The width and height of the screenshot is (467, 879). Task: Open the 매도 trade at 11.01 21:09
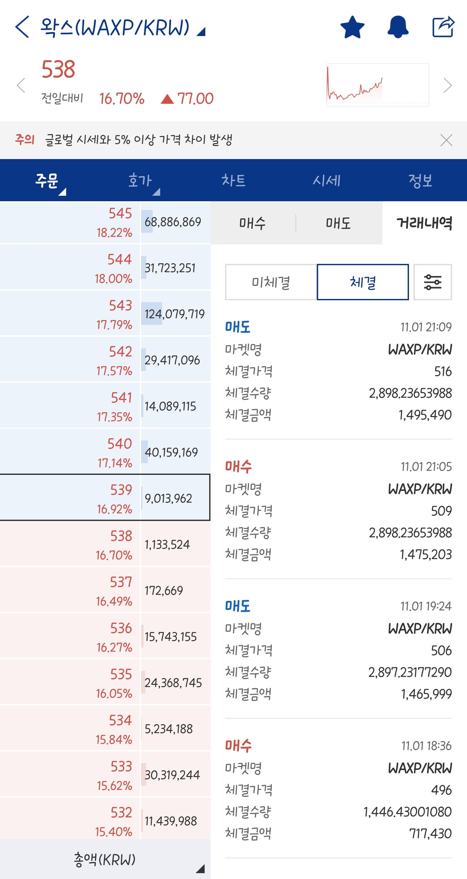pyautogui.click(x=339, y=371)
